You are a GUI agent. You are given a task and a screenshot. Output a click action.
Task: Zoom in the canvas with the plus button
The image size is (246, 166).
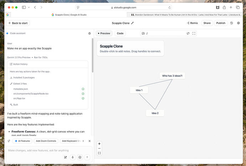(x=99, y=144)
